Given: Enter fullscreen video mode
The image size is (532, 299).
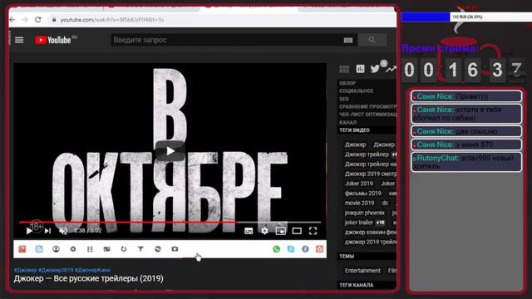Looking at the screenshot, I should point(313,231).
